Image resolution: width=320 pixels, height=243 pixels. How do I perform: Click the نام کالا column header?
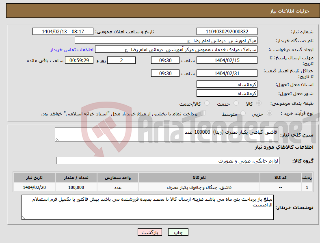pos(199,178)
